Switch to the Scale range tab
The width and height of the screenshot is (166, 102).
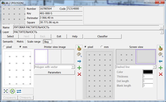point(34,42)
